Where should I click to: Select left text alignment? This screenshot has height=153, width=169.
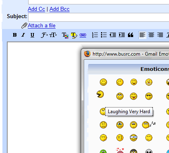pos(142,35)
